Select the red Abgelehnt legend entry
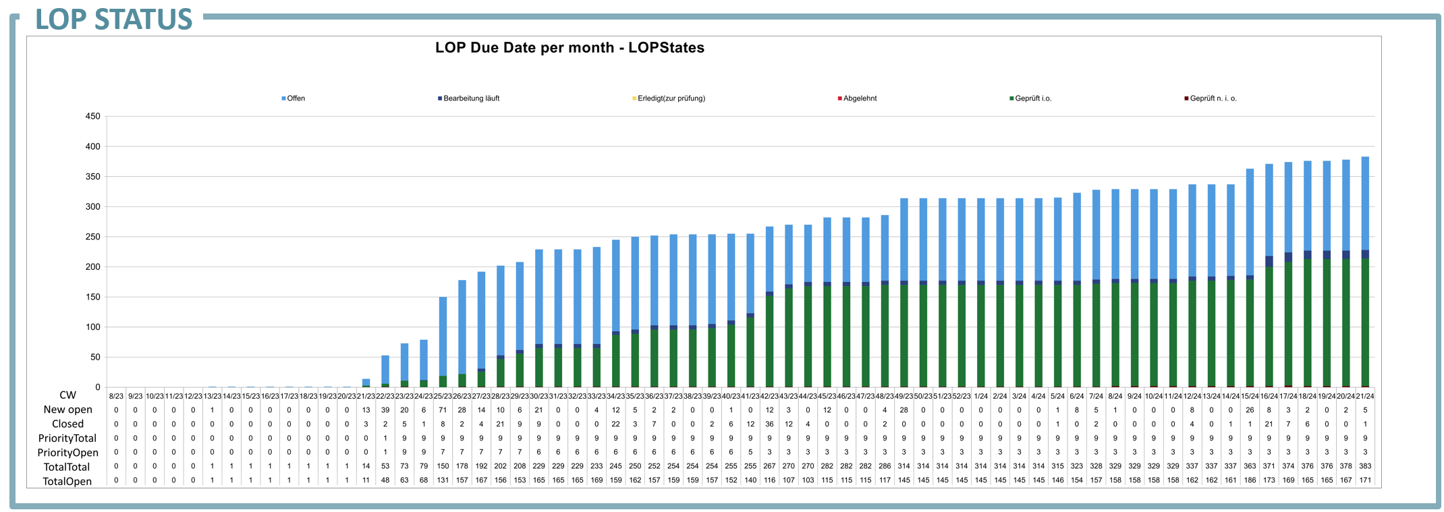1444x512 pixels. pos(859,98)
